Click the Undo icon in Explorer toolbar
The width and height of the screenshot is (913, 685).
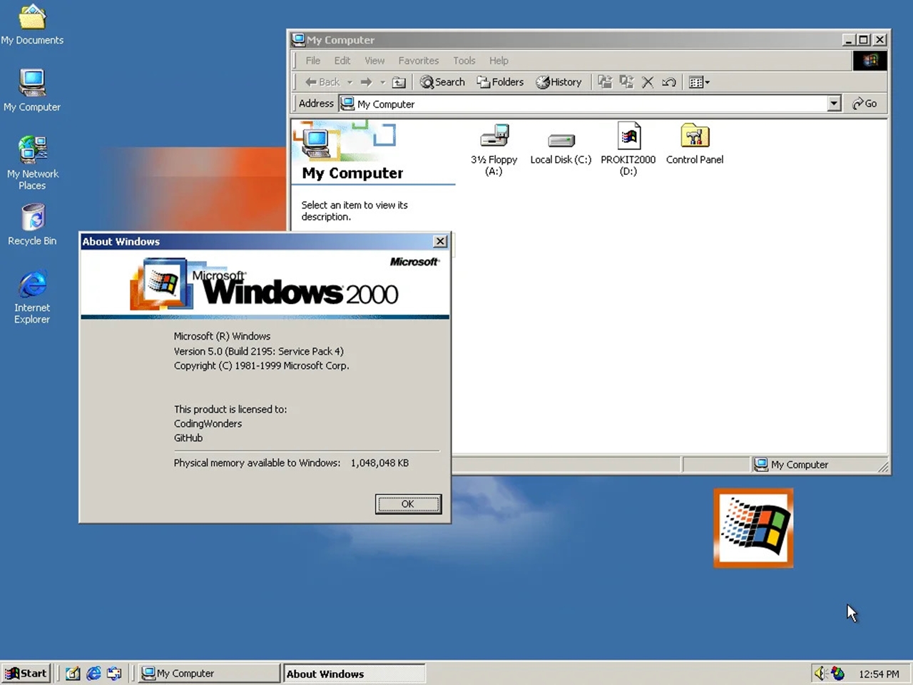[x=669, y=82]
